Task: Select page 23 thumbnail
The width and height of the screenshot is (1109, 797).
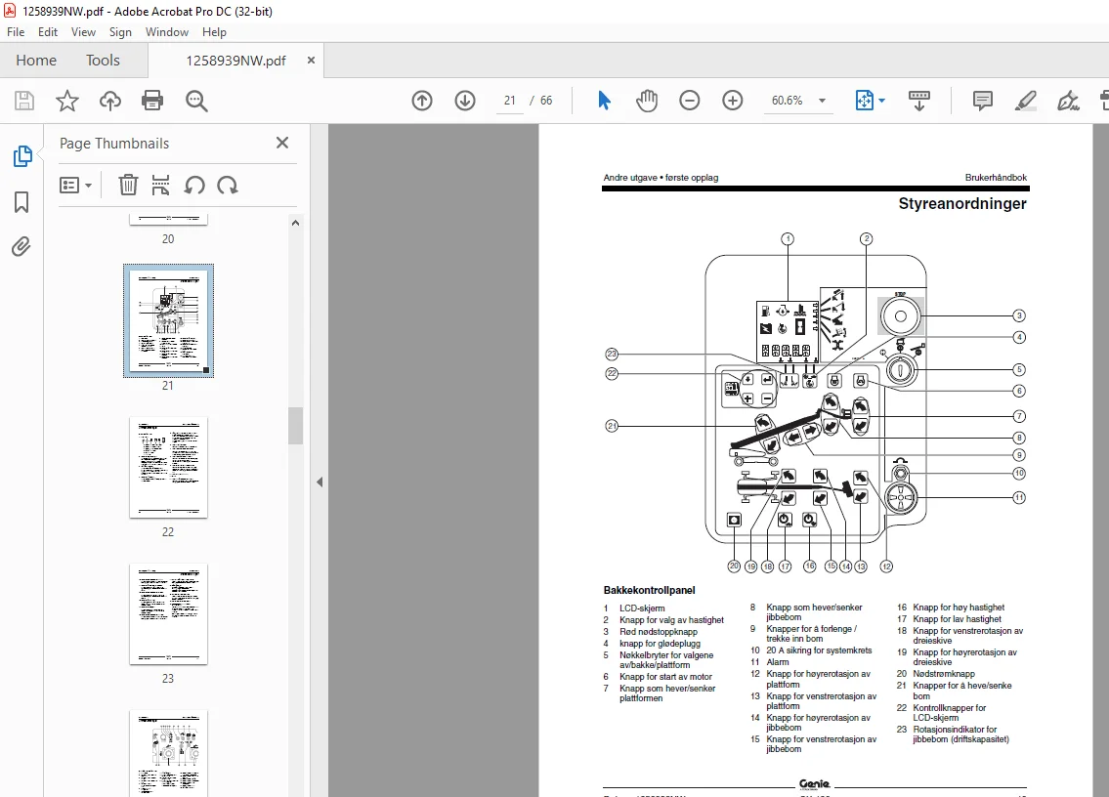Action: tap(168, 613)
